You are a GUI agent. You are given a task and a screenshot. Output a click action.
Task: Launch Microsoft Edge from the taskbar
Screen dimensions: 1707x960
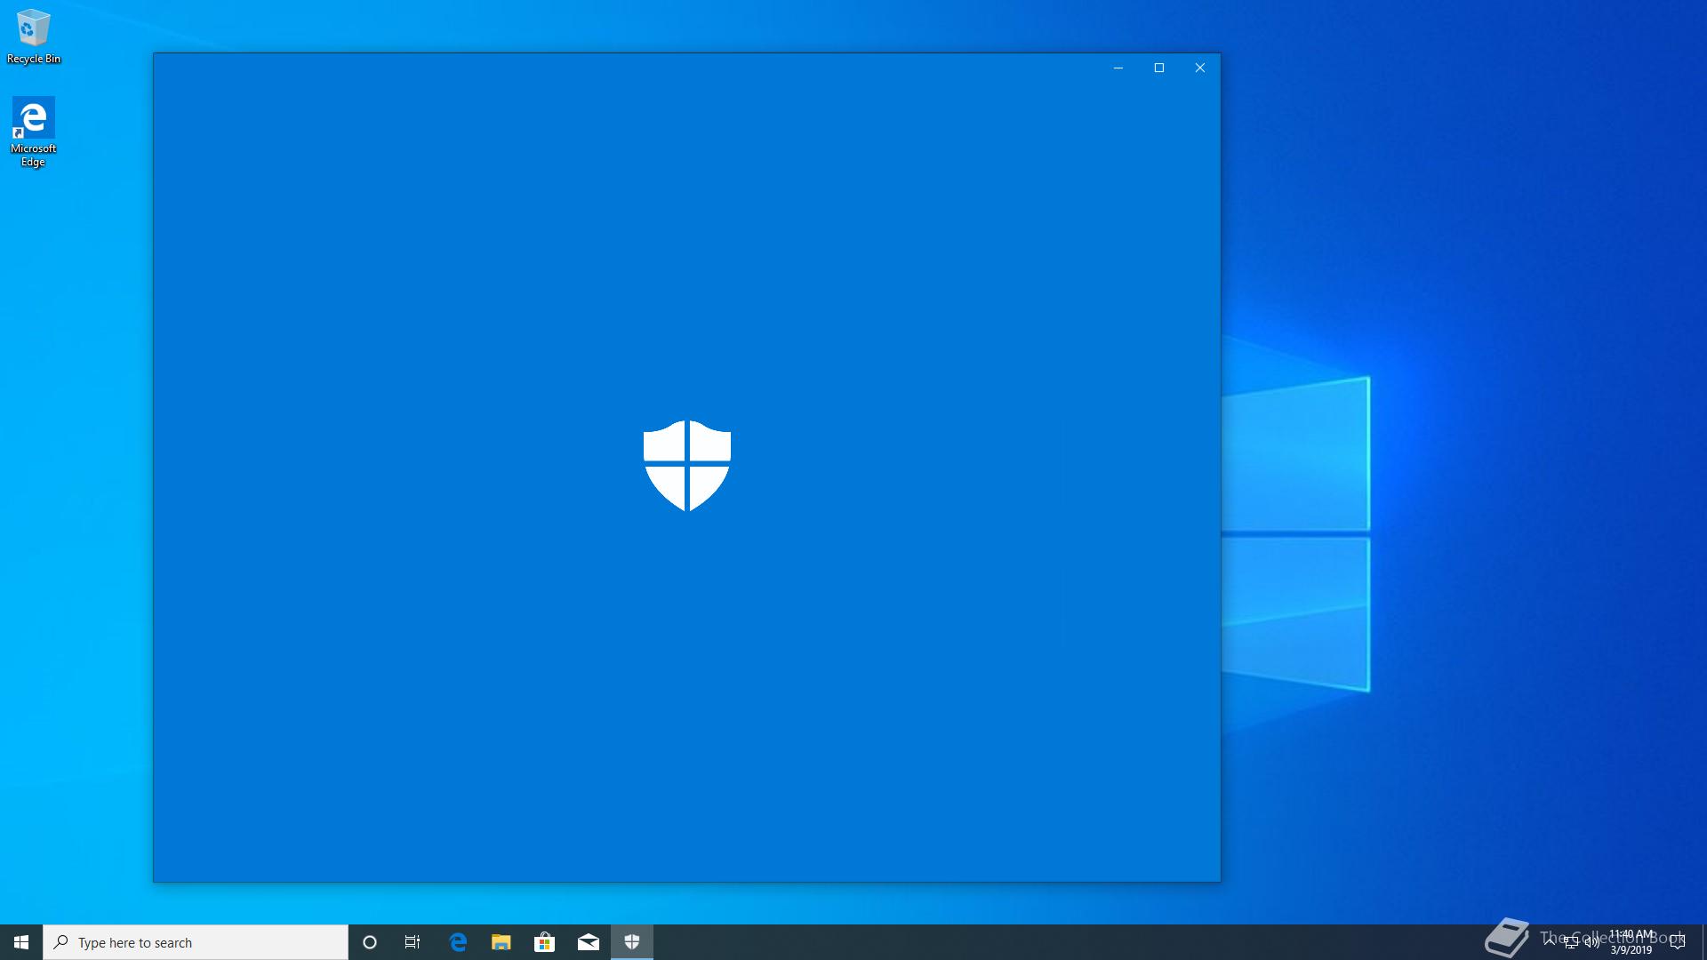coord(458,942)
